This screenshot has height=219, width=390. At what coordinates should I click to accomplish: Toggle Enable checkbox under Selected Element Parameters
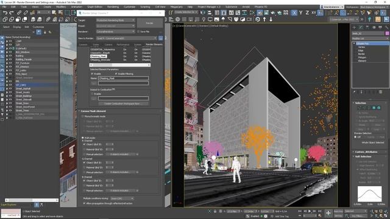(x=92, y=74)
